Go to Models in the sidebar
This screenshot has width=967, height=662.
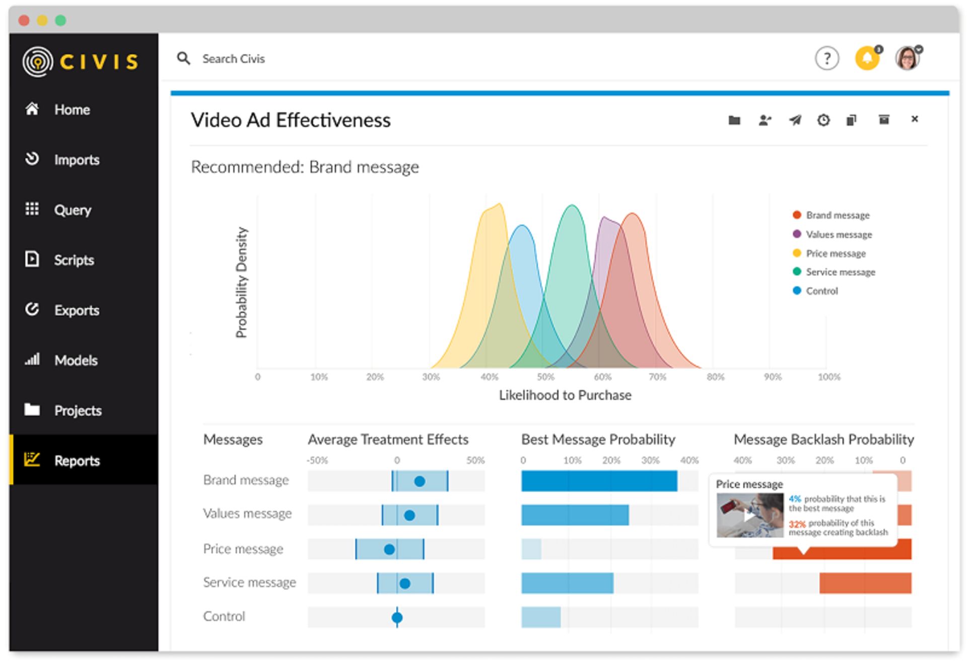pyautogui.click(x=76, y=360)
